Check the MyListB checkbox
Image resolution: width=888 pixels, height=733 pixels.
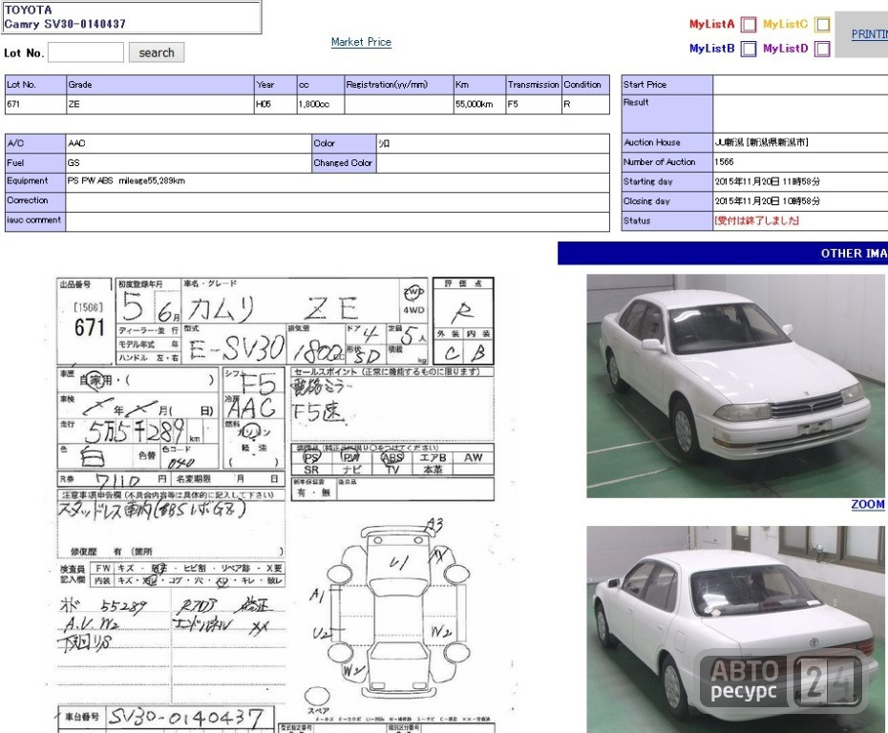[x=749, y=49]
